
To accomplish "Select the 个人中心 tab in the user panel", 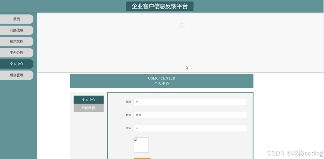I will click(89, 100).
